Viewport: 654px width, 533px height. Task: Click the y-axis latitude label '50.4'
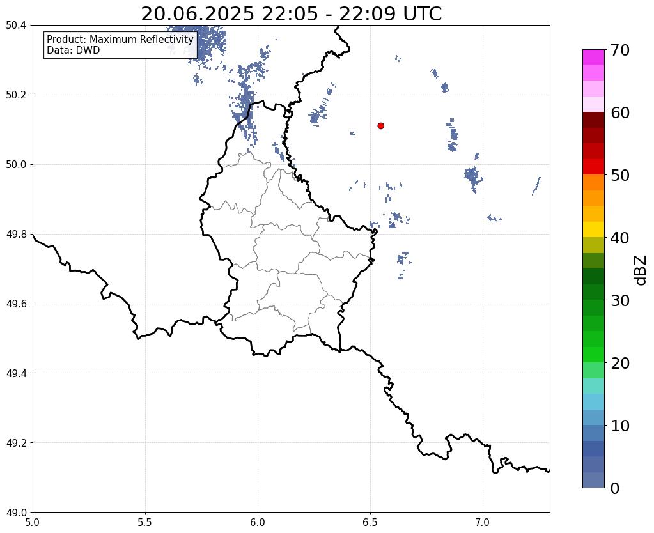(16, 26)
